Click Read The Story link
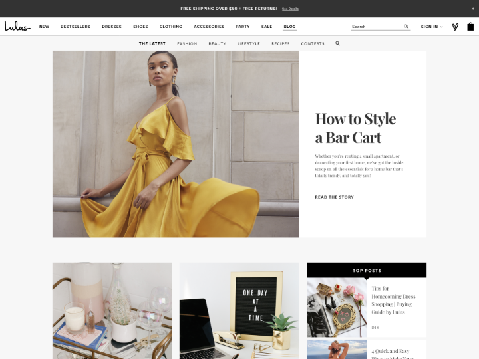This screenshot has height=359, width=479. pos(334,197)
